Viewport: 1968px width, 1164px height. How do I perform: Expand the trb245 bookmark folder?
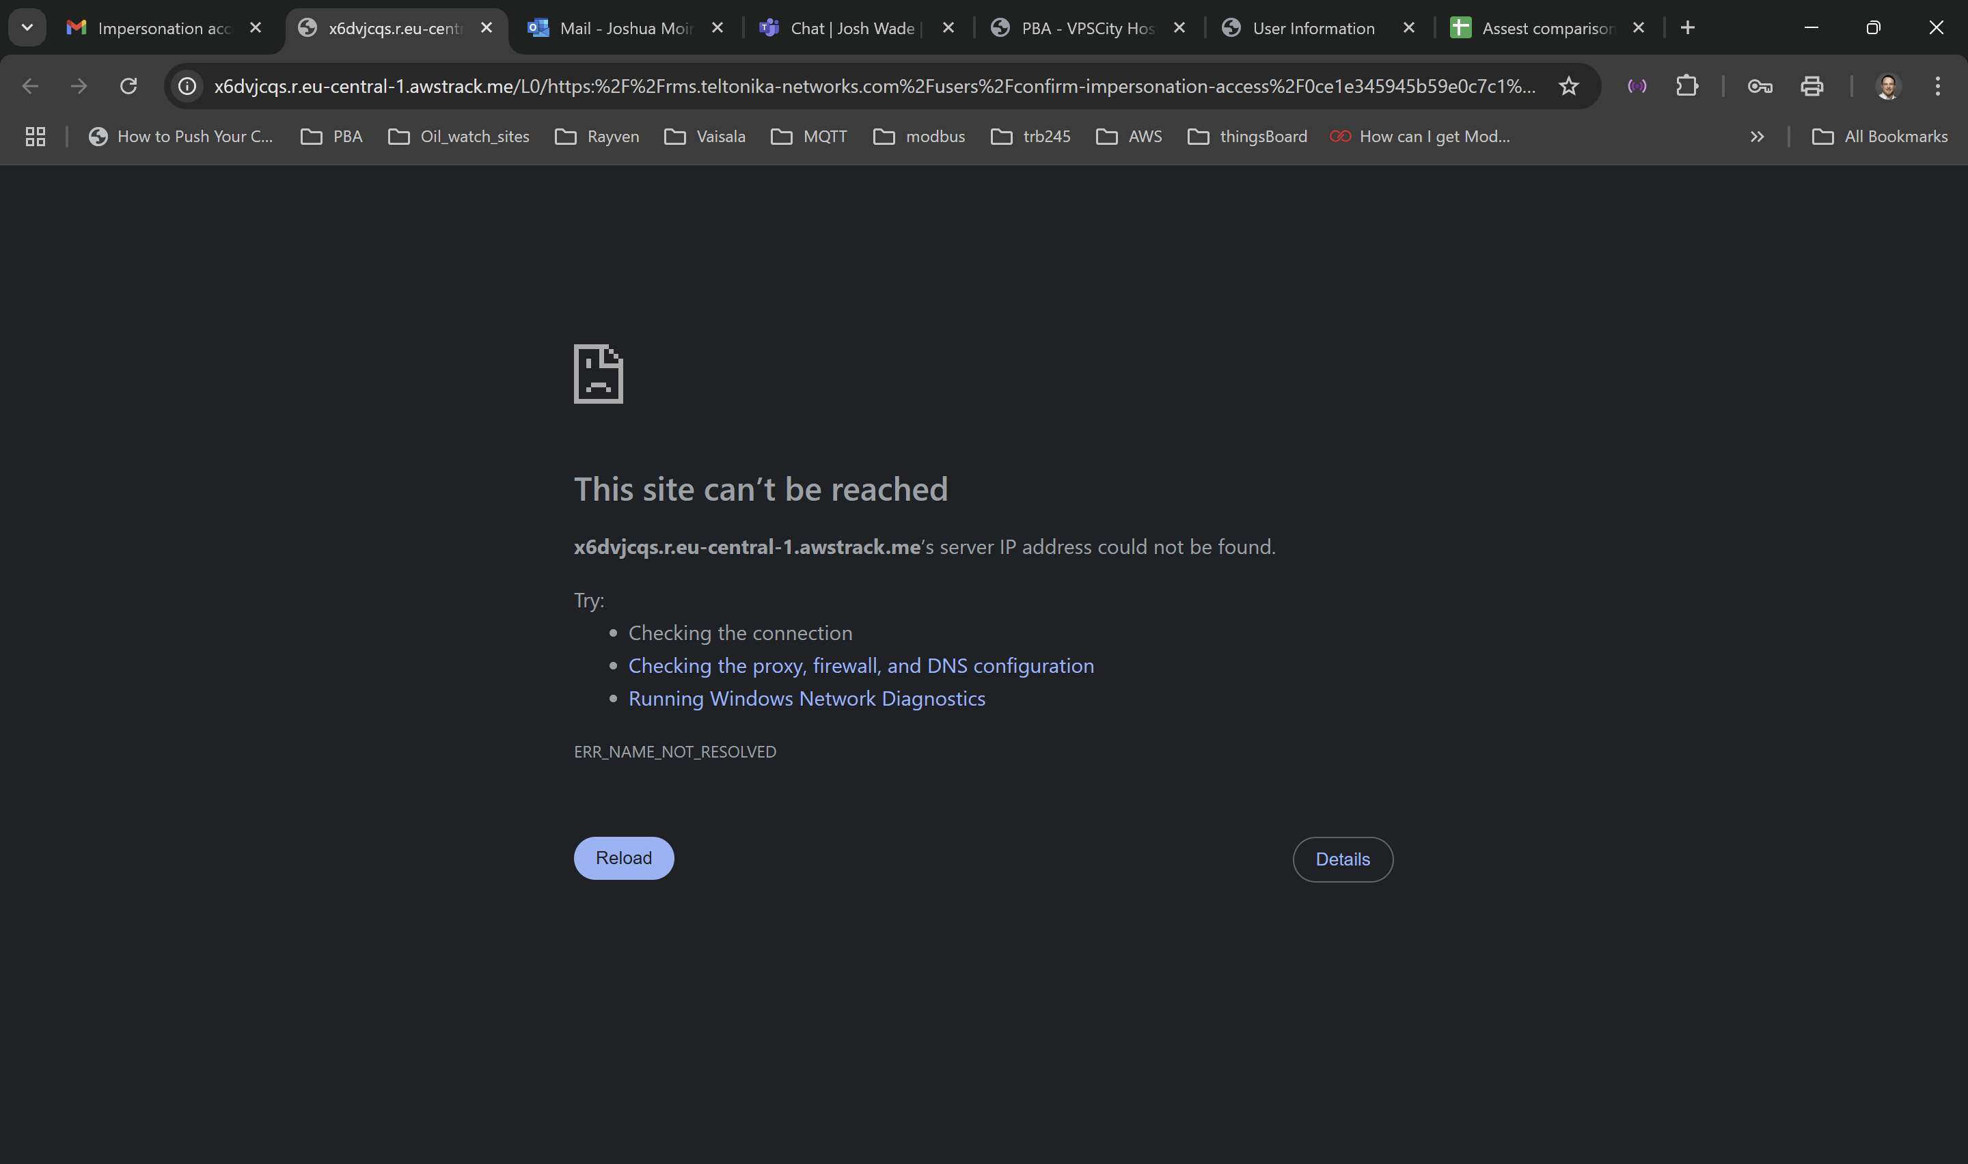point(1031,137)
